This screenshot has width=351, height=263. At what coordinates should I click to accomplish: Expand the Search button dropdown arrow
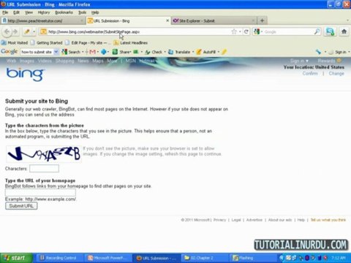click(x=83, y=52)
